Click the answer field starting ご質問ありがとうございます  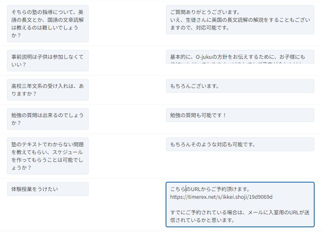pyautogui.click(x=240, y=20)
